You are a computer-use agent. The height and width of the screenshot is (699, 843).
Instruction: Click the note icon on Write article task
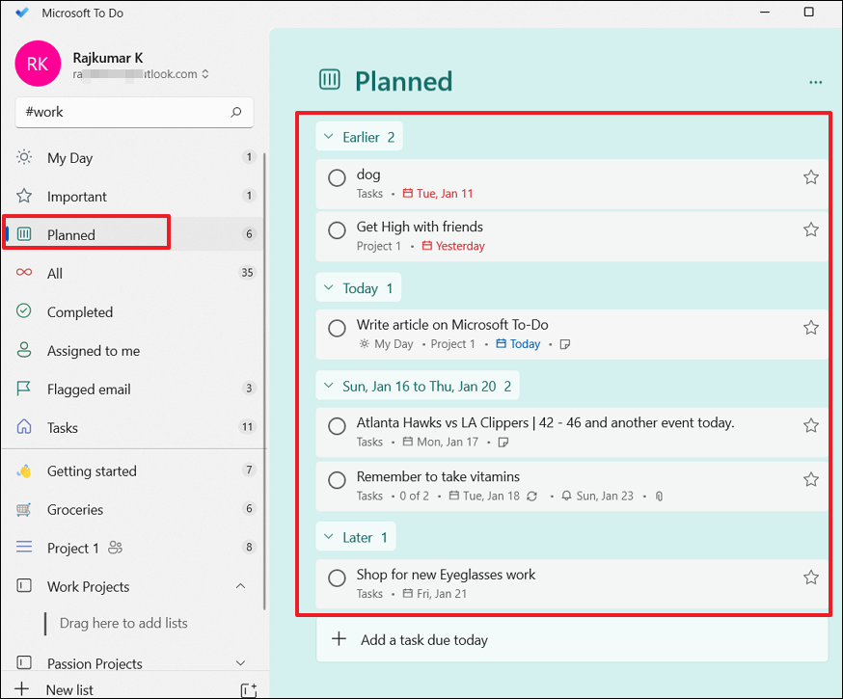[x=564, y=344]
